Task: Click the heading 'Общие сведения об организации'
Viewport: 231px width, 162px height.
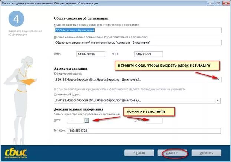Action: tap(81, 18)
